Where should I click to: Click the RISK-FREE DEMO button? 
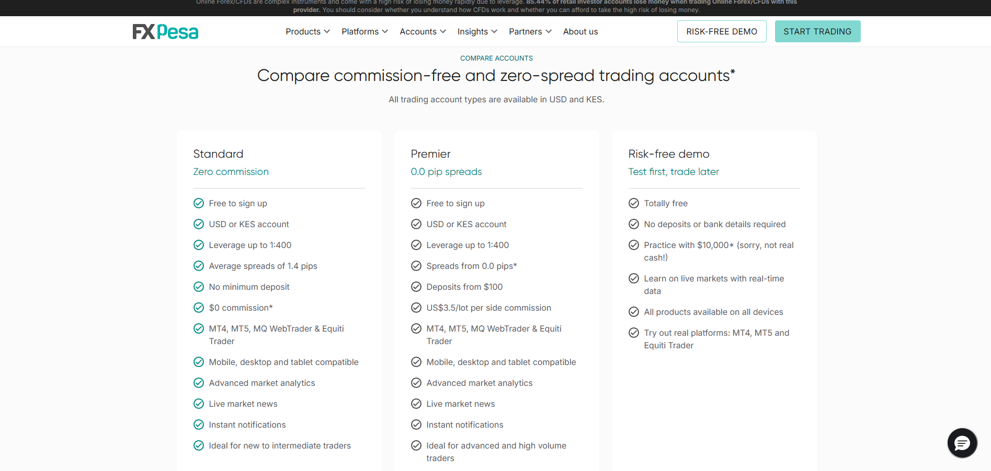722,31
